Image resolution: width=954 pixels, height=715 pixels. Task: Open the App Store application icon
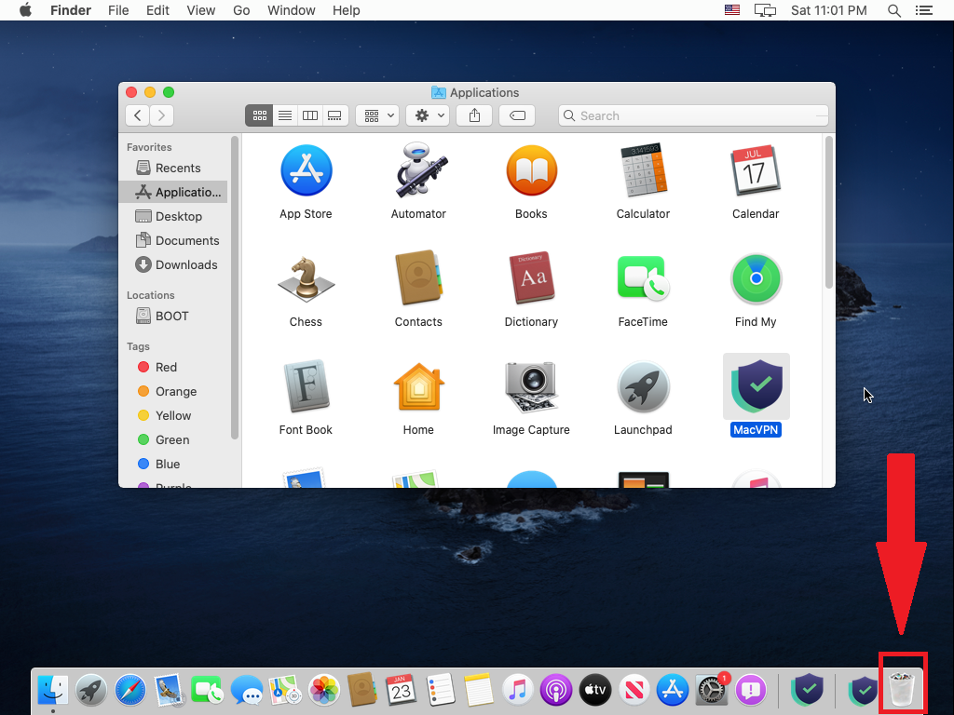pyautogui.click(x=306, y=171)
